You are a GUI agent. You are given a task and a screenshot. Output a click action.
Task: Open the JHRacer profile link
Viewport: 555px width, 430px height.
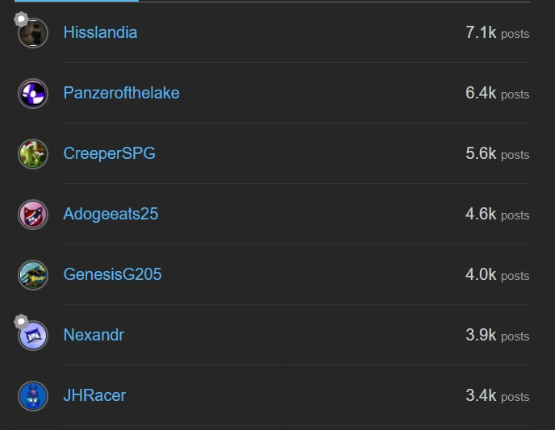(x=94, y=396)
